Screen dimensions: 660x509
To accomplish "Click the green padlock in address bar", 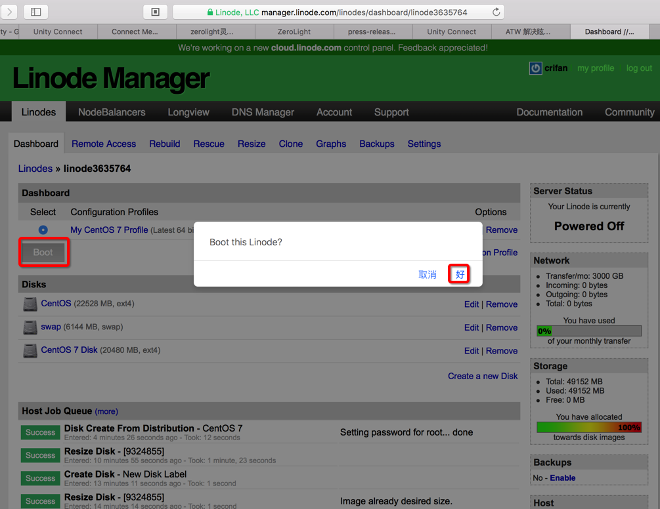I will [x=210, y=12].
